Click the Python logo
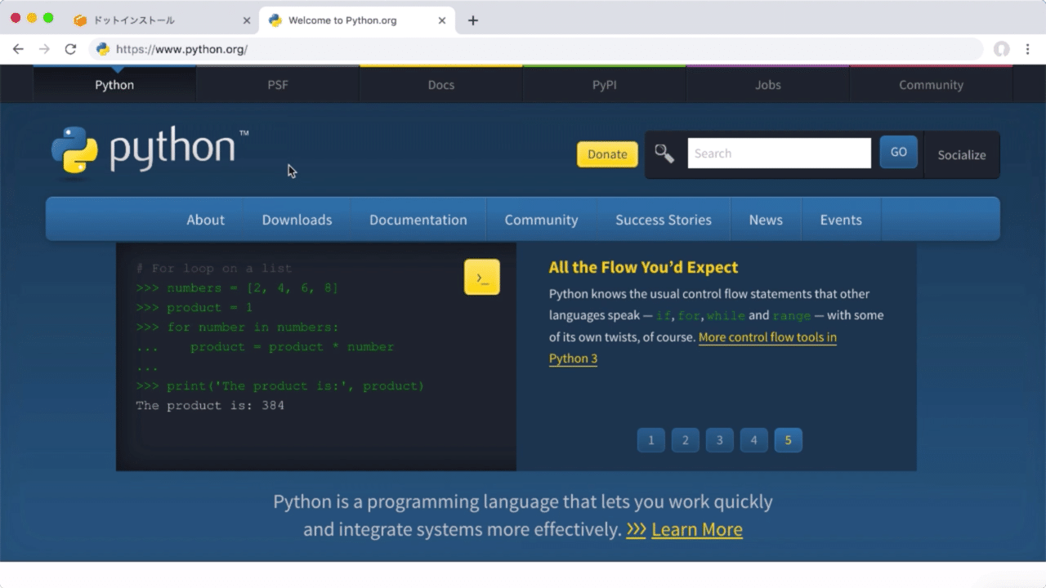The width and height of the screenshot is (1046, 588). coord(150,151)
